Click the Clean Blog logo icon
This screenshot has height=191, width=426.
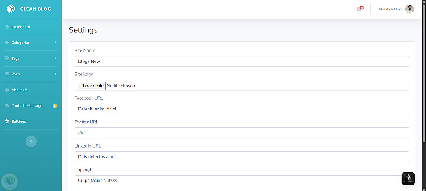coord(11,9)
